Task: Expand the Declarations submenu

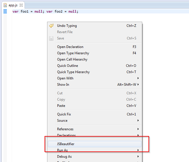Action: click(94, 135)
